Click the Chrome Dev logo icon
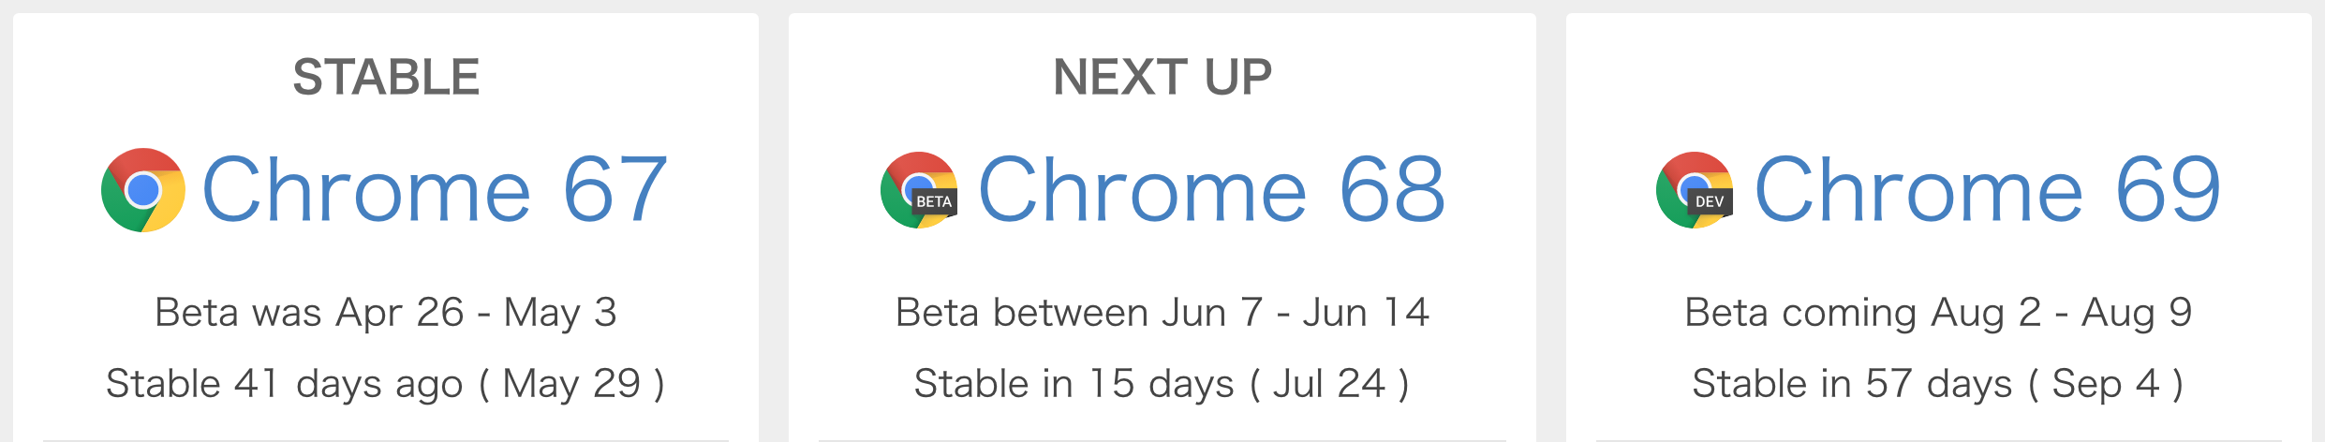This screenshot has height=442, width=2325. pyautogui.click(x=1695, y=190)
